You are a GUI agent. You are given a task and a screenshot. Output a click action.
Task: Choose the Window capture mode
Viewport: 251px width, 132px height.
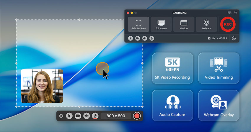184,24
